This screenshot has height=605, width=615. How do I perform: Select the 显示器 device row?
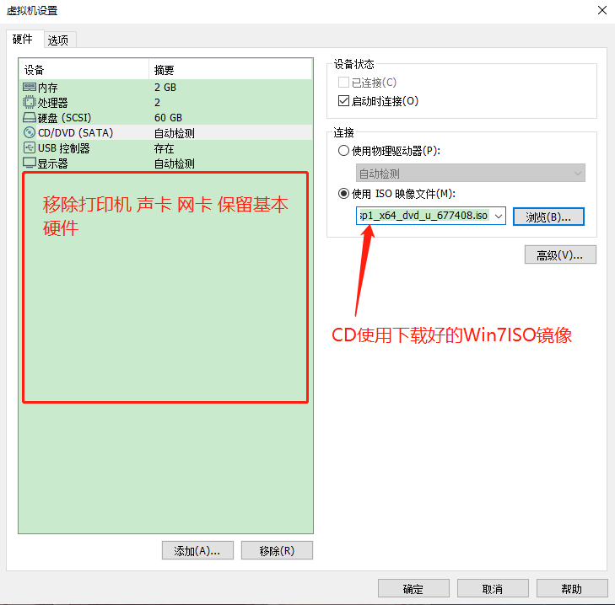point(166,163)
